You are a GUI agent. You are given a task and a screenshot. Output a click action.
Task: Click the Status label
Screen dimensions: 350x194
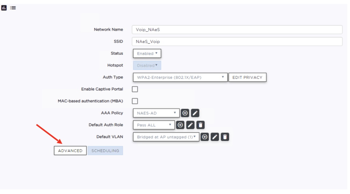(x=117, y=53)
